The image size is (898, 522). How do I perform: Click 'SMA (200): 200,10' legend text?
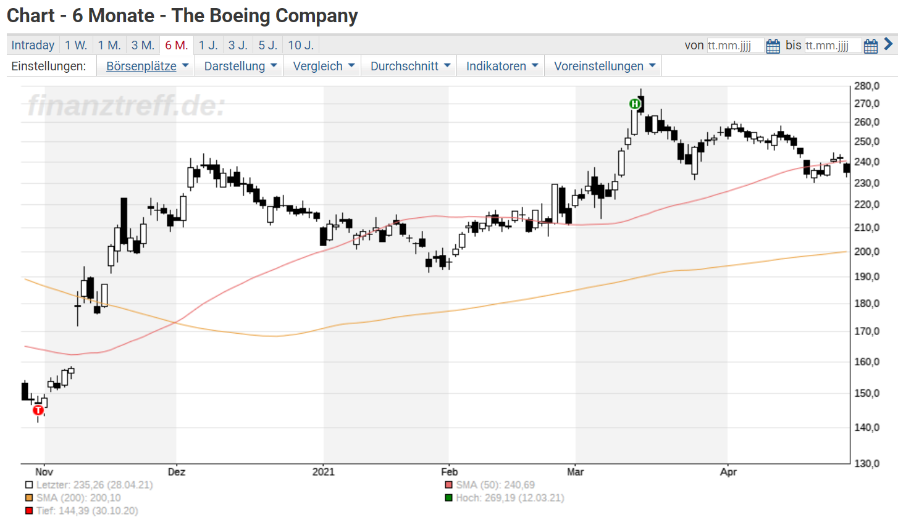tap(78, 498)
